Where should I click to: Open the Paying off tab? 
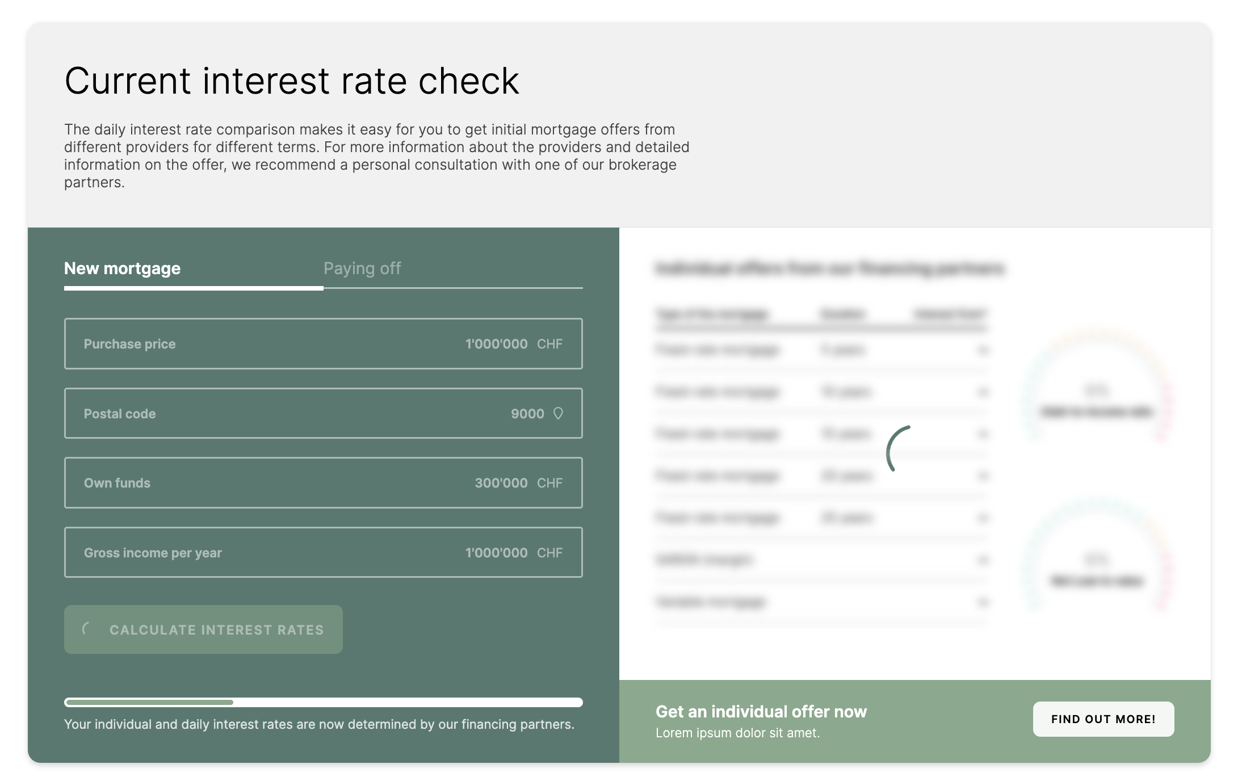(362, 268)
